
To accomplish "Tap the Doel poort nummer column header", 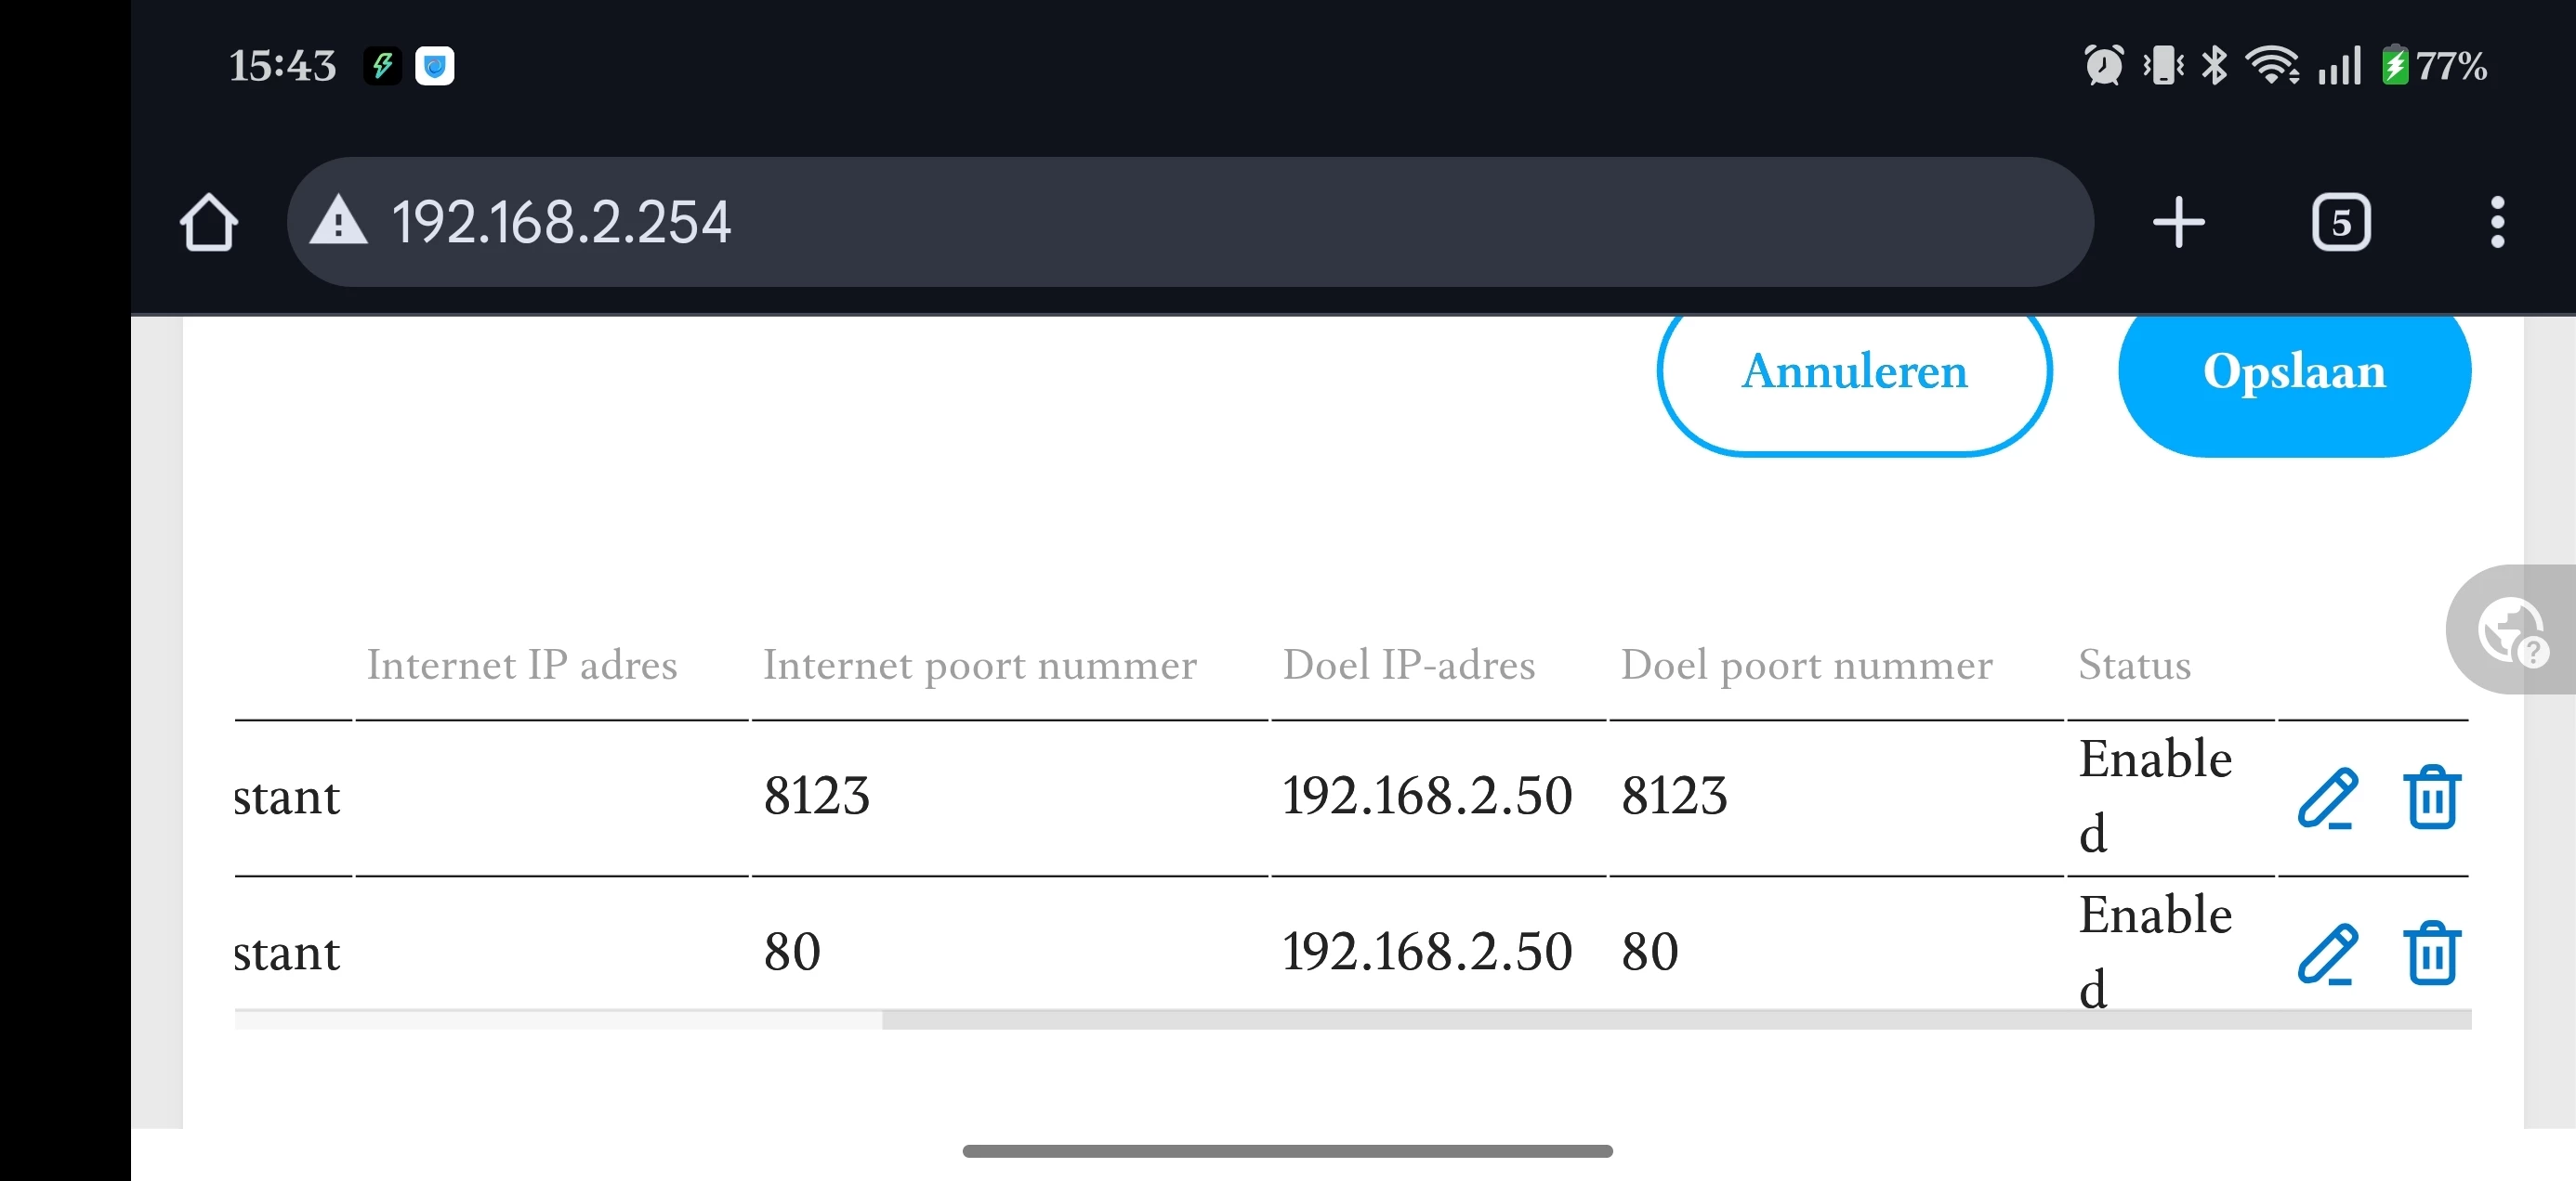I will pyautogui.click(x=1806, y=666).
